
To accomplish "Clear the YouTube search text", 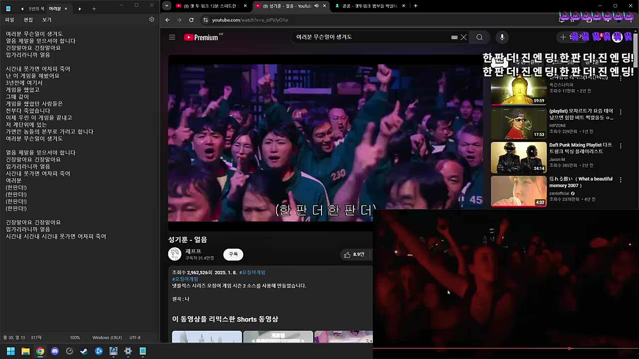I will [464, 37].
